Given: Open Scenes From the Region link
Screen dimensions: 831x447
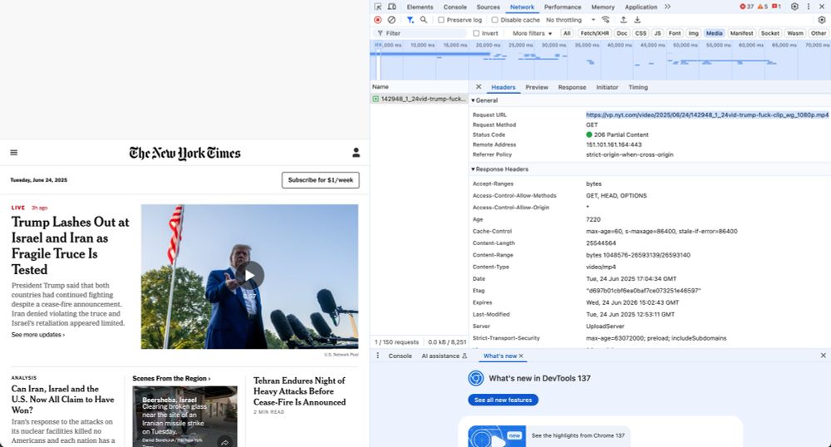Looking at the screenshot, I should [x=171, y=378].
